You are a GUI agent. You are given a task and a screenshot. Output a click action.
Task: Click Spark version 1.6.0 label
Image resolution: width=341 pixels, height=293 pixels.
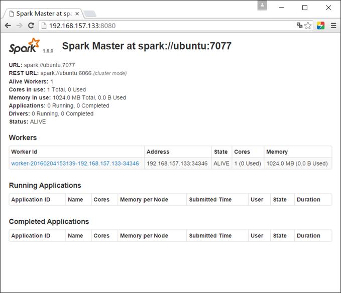pos(48,51)
